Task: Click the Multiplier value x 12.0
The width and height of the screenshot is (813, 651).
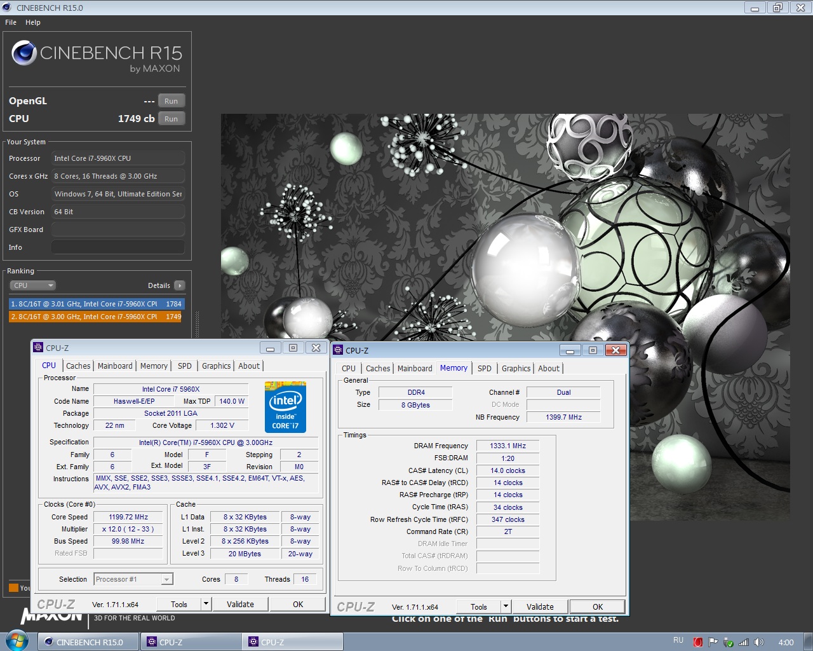Action: [x=128, y=529]
